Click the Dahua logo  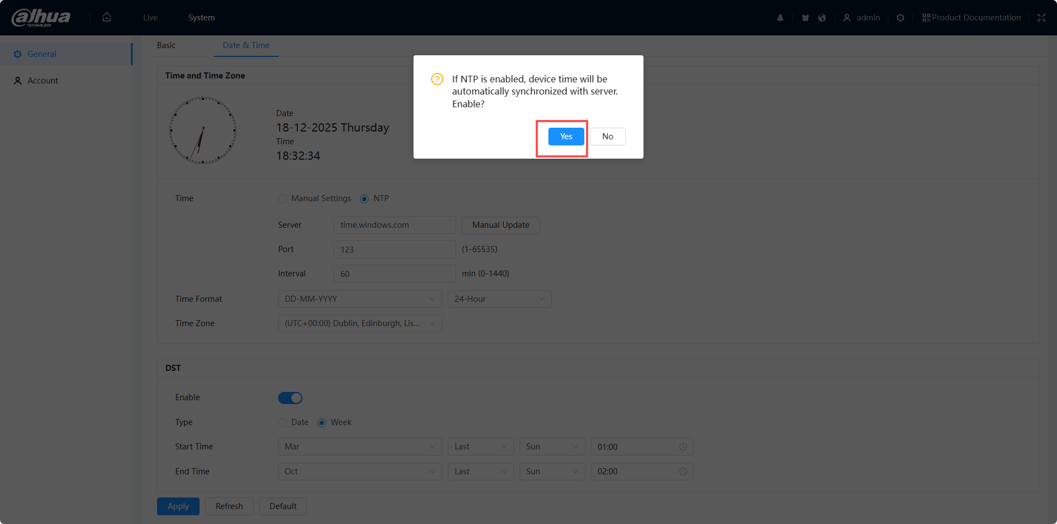(41, 18)
